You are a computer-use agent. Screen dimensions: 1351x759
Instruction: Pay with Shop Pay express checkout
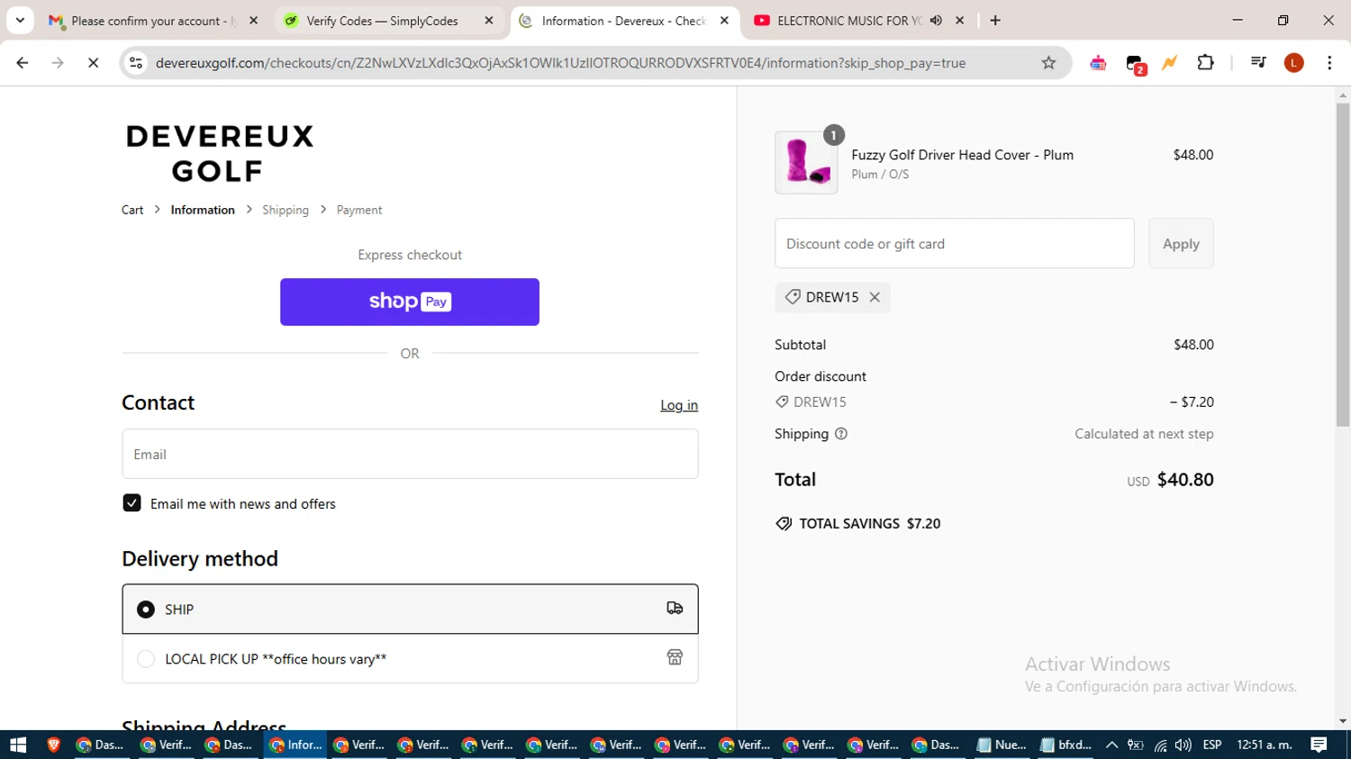410,302
